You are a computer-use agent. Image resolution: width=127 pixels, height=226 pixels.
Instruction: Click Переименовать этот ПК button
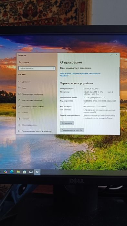point(72,130)
